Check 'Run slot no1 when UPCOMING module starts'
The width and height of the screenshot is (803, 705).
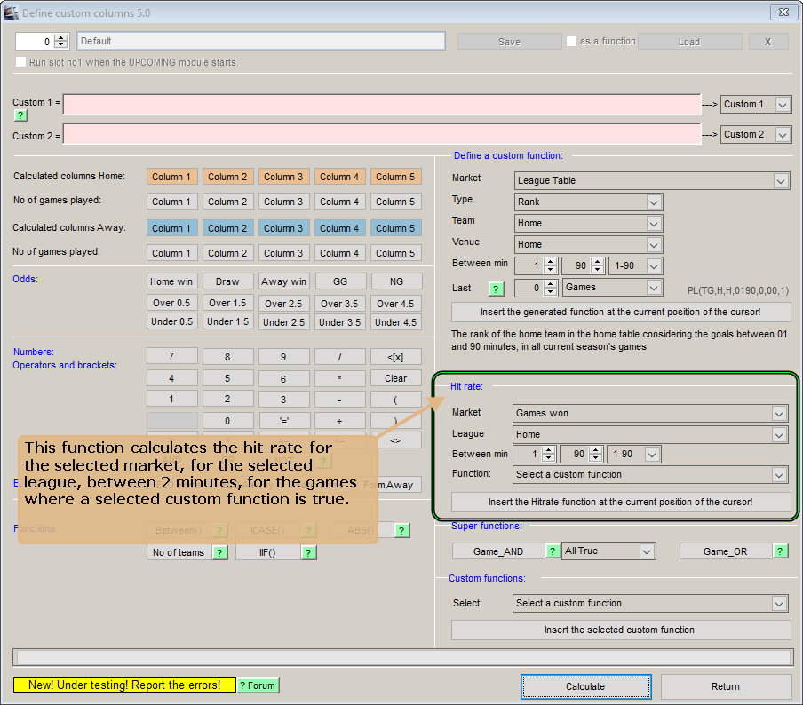20,61
